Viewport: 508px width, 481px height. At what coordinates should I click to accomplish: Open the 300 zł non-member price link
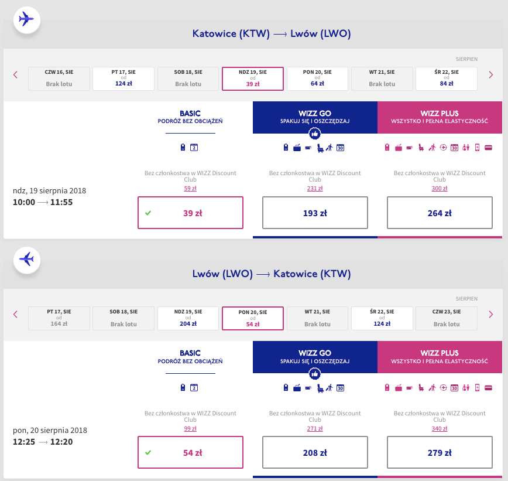tap(440, 189)
